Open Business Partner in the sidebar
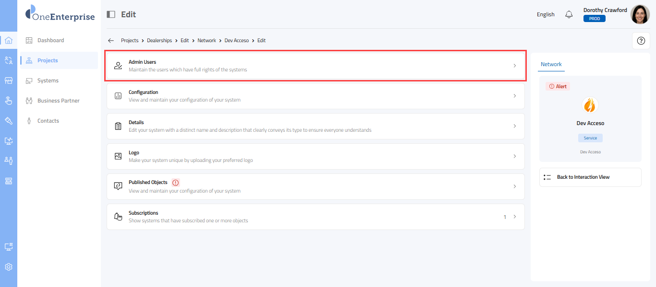The height and width of the screenshot is (287, 656). [58, 101]
